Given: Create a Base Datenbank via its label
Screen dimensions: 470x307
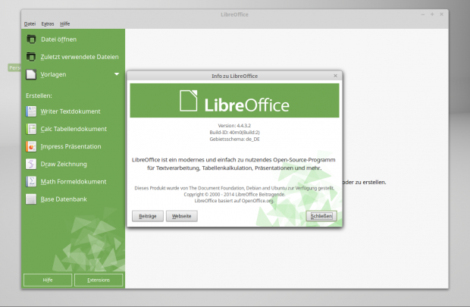Looking at the screenshot, I should (64, 199).
